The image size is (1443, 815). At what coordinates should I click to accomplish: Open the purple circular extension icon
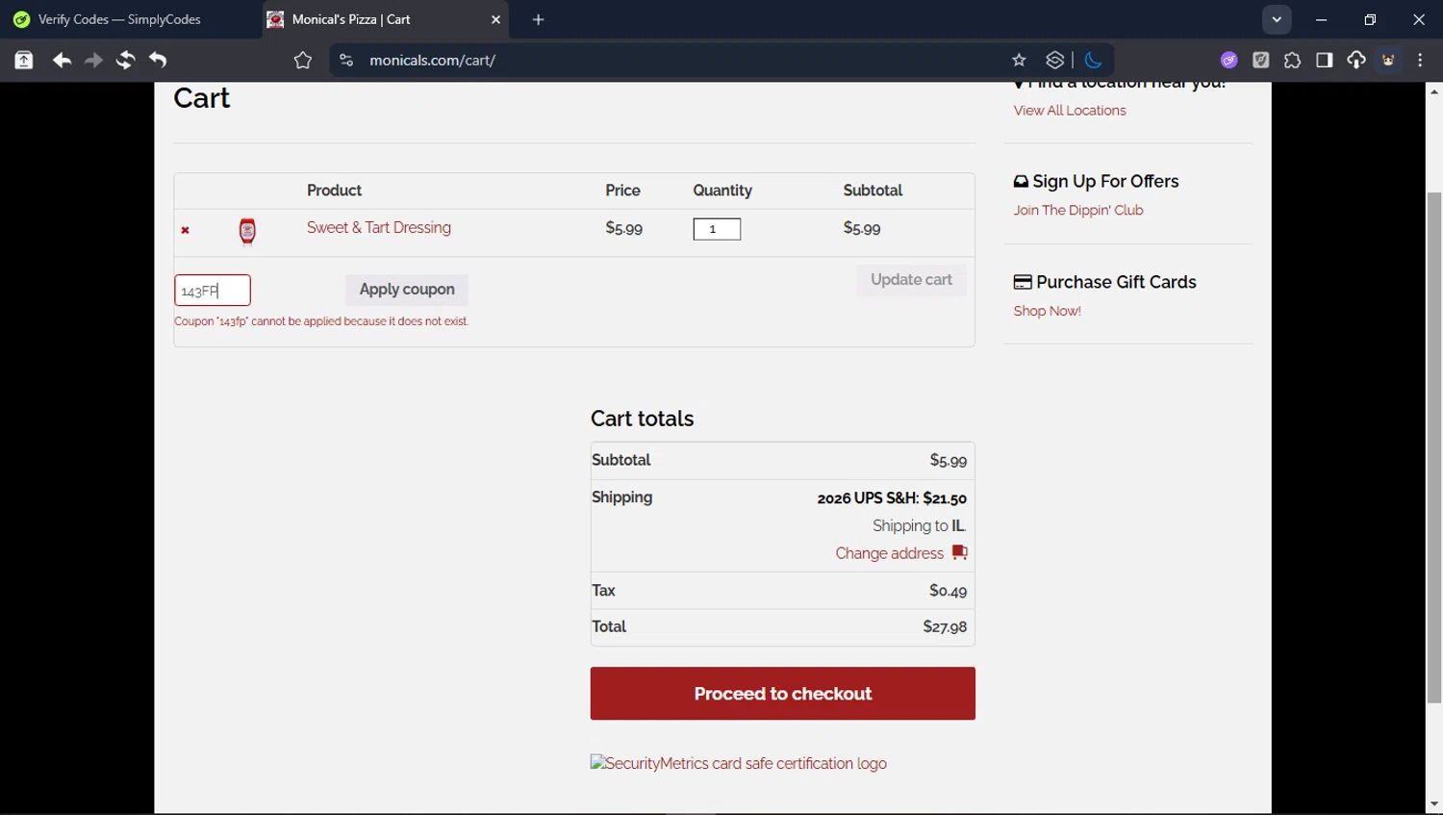1229,61
